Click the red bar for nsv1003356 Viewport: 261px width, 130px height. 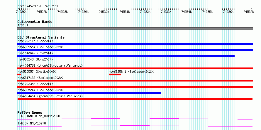point(135,87)
